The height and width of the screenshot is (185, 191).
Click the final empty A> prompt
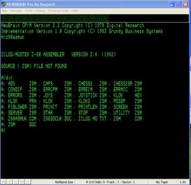pos(3,130)
